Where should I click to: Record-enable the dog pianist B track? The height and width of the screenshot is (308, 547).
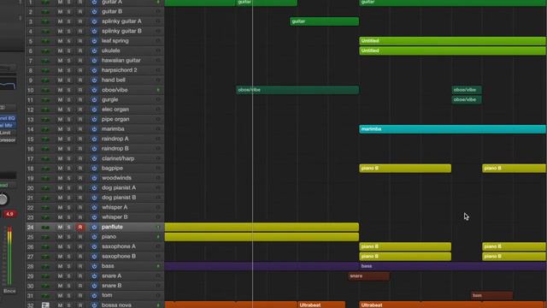(80, 198)
